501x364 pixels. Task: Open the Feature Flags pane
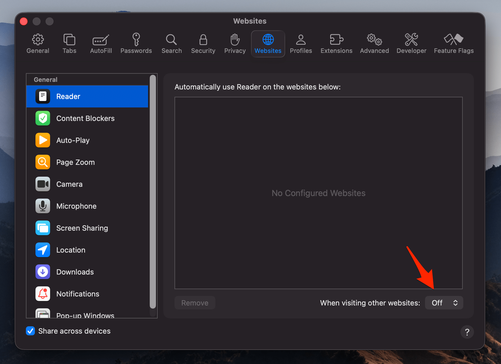454,44
